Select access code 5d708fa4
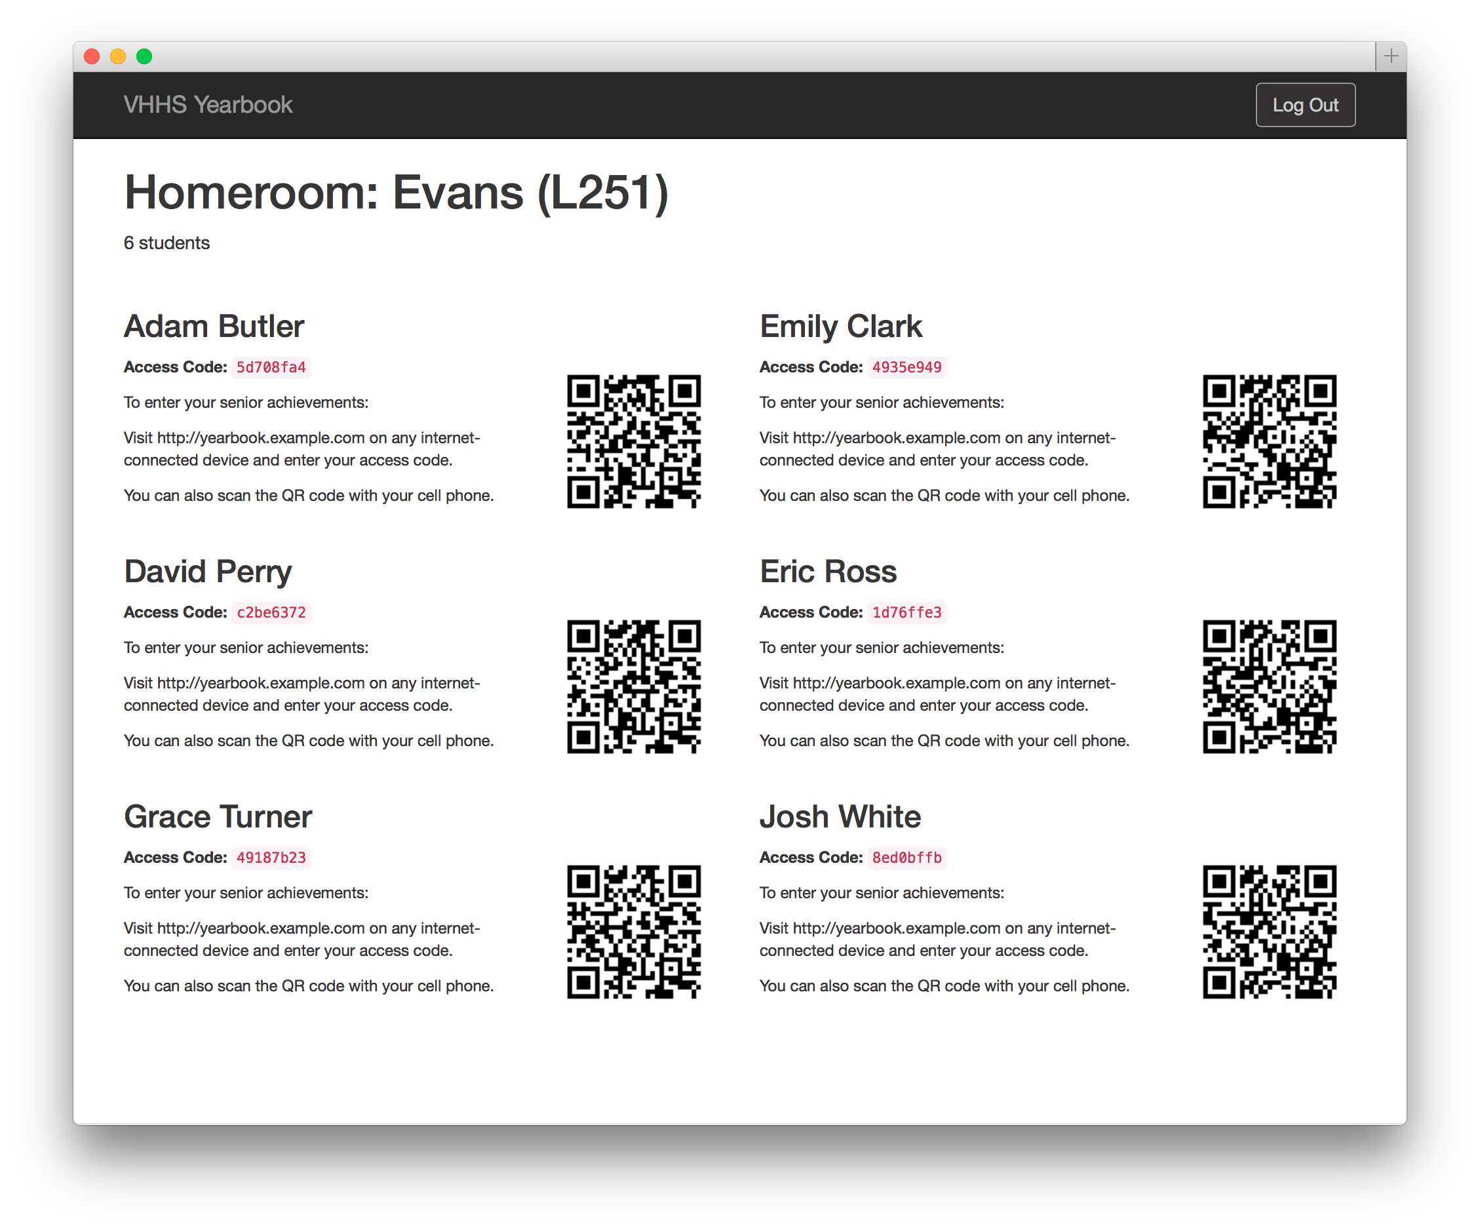The height and width of the screenshot is (1230, 1480). pyautogui.click(x=271, y=367)
